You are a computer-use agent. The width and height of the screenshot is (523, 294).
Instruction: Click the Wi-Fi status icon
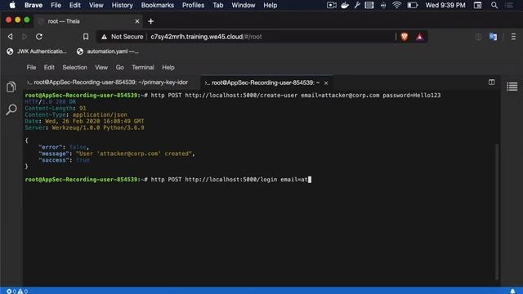pos(396,5)
